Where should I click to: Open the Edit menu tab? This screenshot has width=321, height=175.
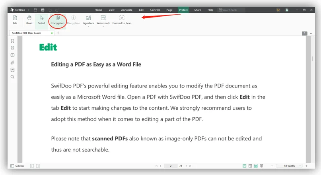[x=141, y=10]
